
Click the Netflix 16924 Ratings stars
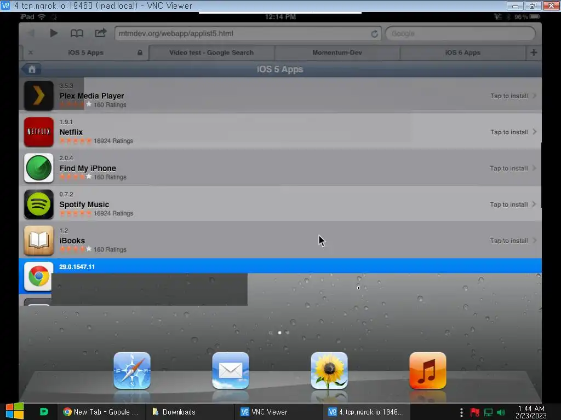point(76,141)
